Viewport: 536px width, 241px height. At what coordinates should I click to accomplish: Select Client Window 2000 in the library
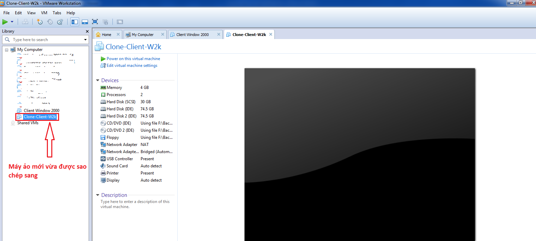(41, 111)
